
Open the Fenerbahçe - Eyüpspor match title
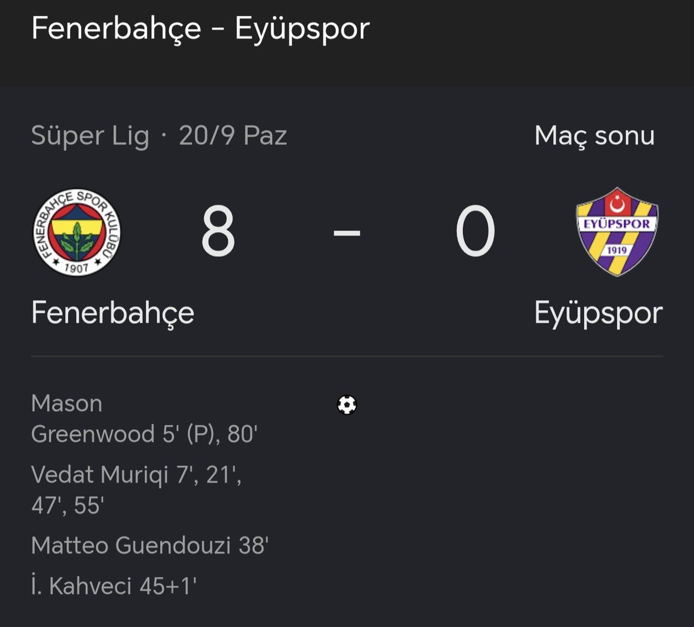coord(200,28)
